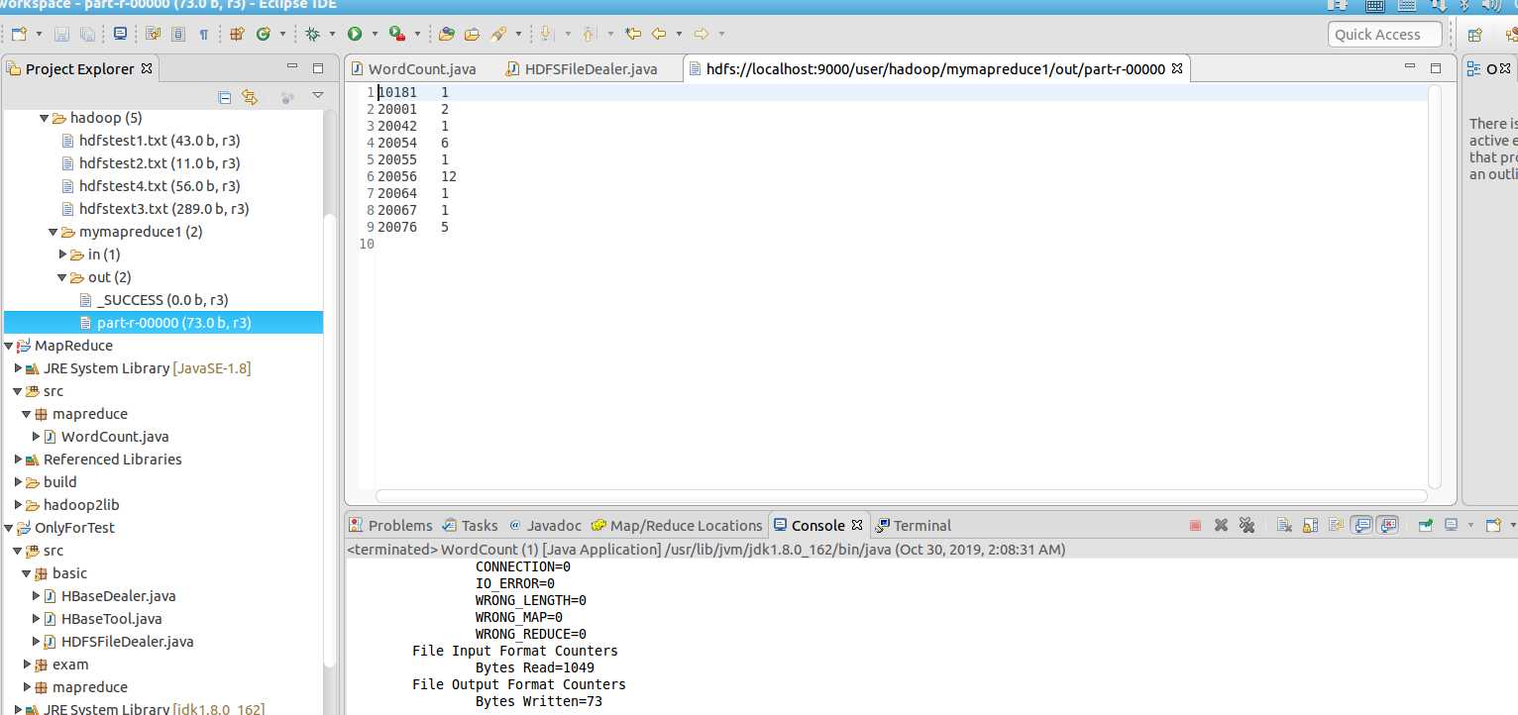
Task: Click the New Java Class icon
Action: tap(264, 34)
